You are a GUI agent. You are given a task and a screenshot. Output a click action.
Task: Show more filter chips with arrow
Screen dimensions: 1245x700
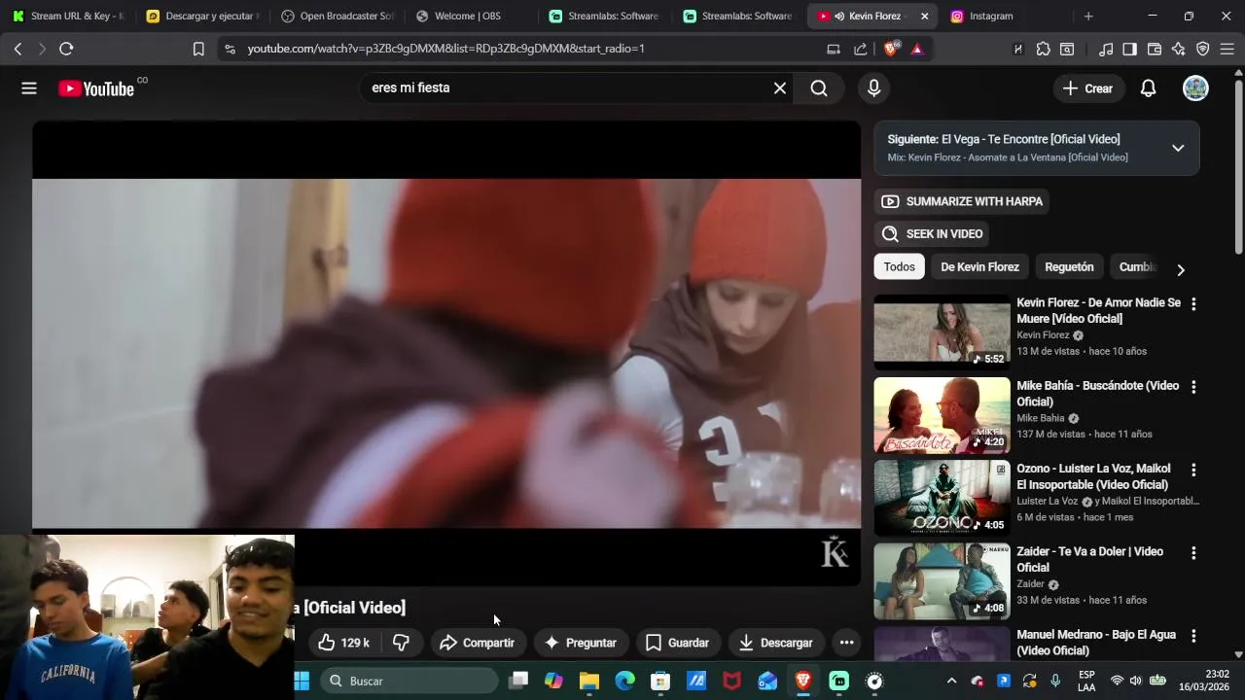[x=1181, y=269]
